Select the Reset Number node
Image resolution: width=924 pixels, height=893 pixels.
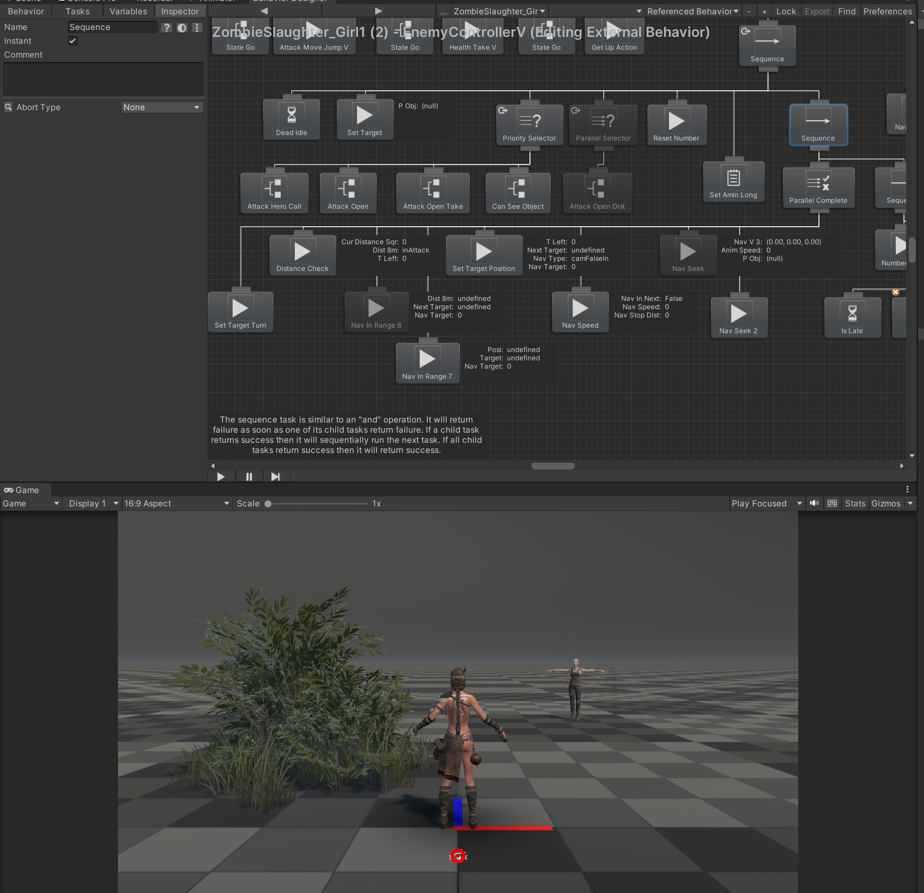coord(677,124)
